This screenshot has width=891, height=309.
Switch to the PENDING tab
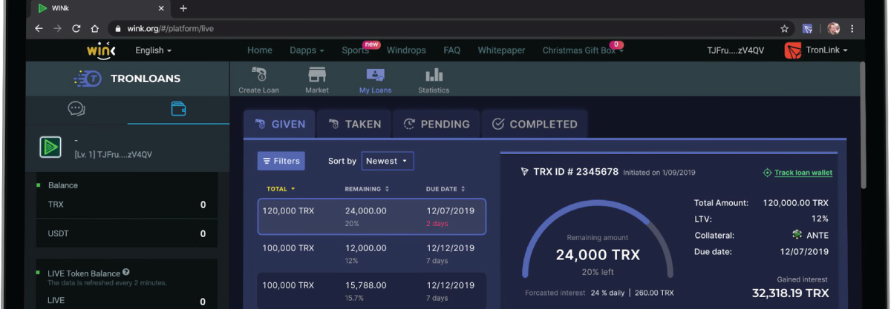click(x=436, y=124)
